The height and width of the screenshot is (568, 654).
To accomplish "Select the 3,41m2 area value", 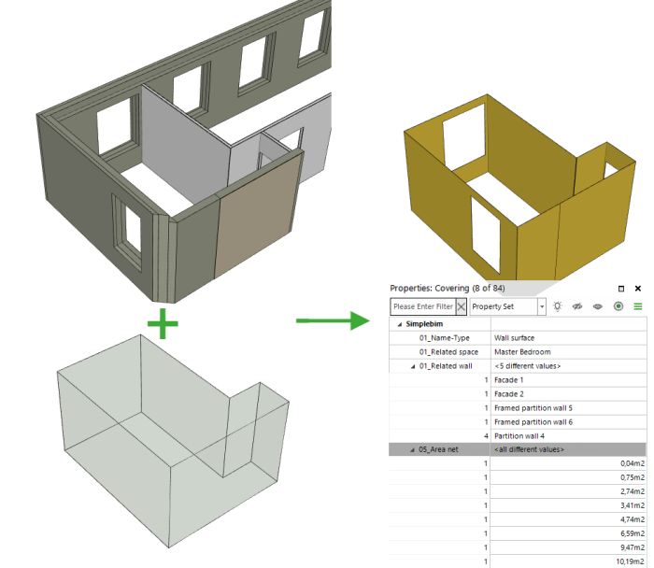I will point(633,505).
